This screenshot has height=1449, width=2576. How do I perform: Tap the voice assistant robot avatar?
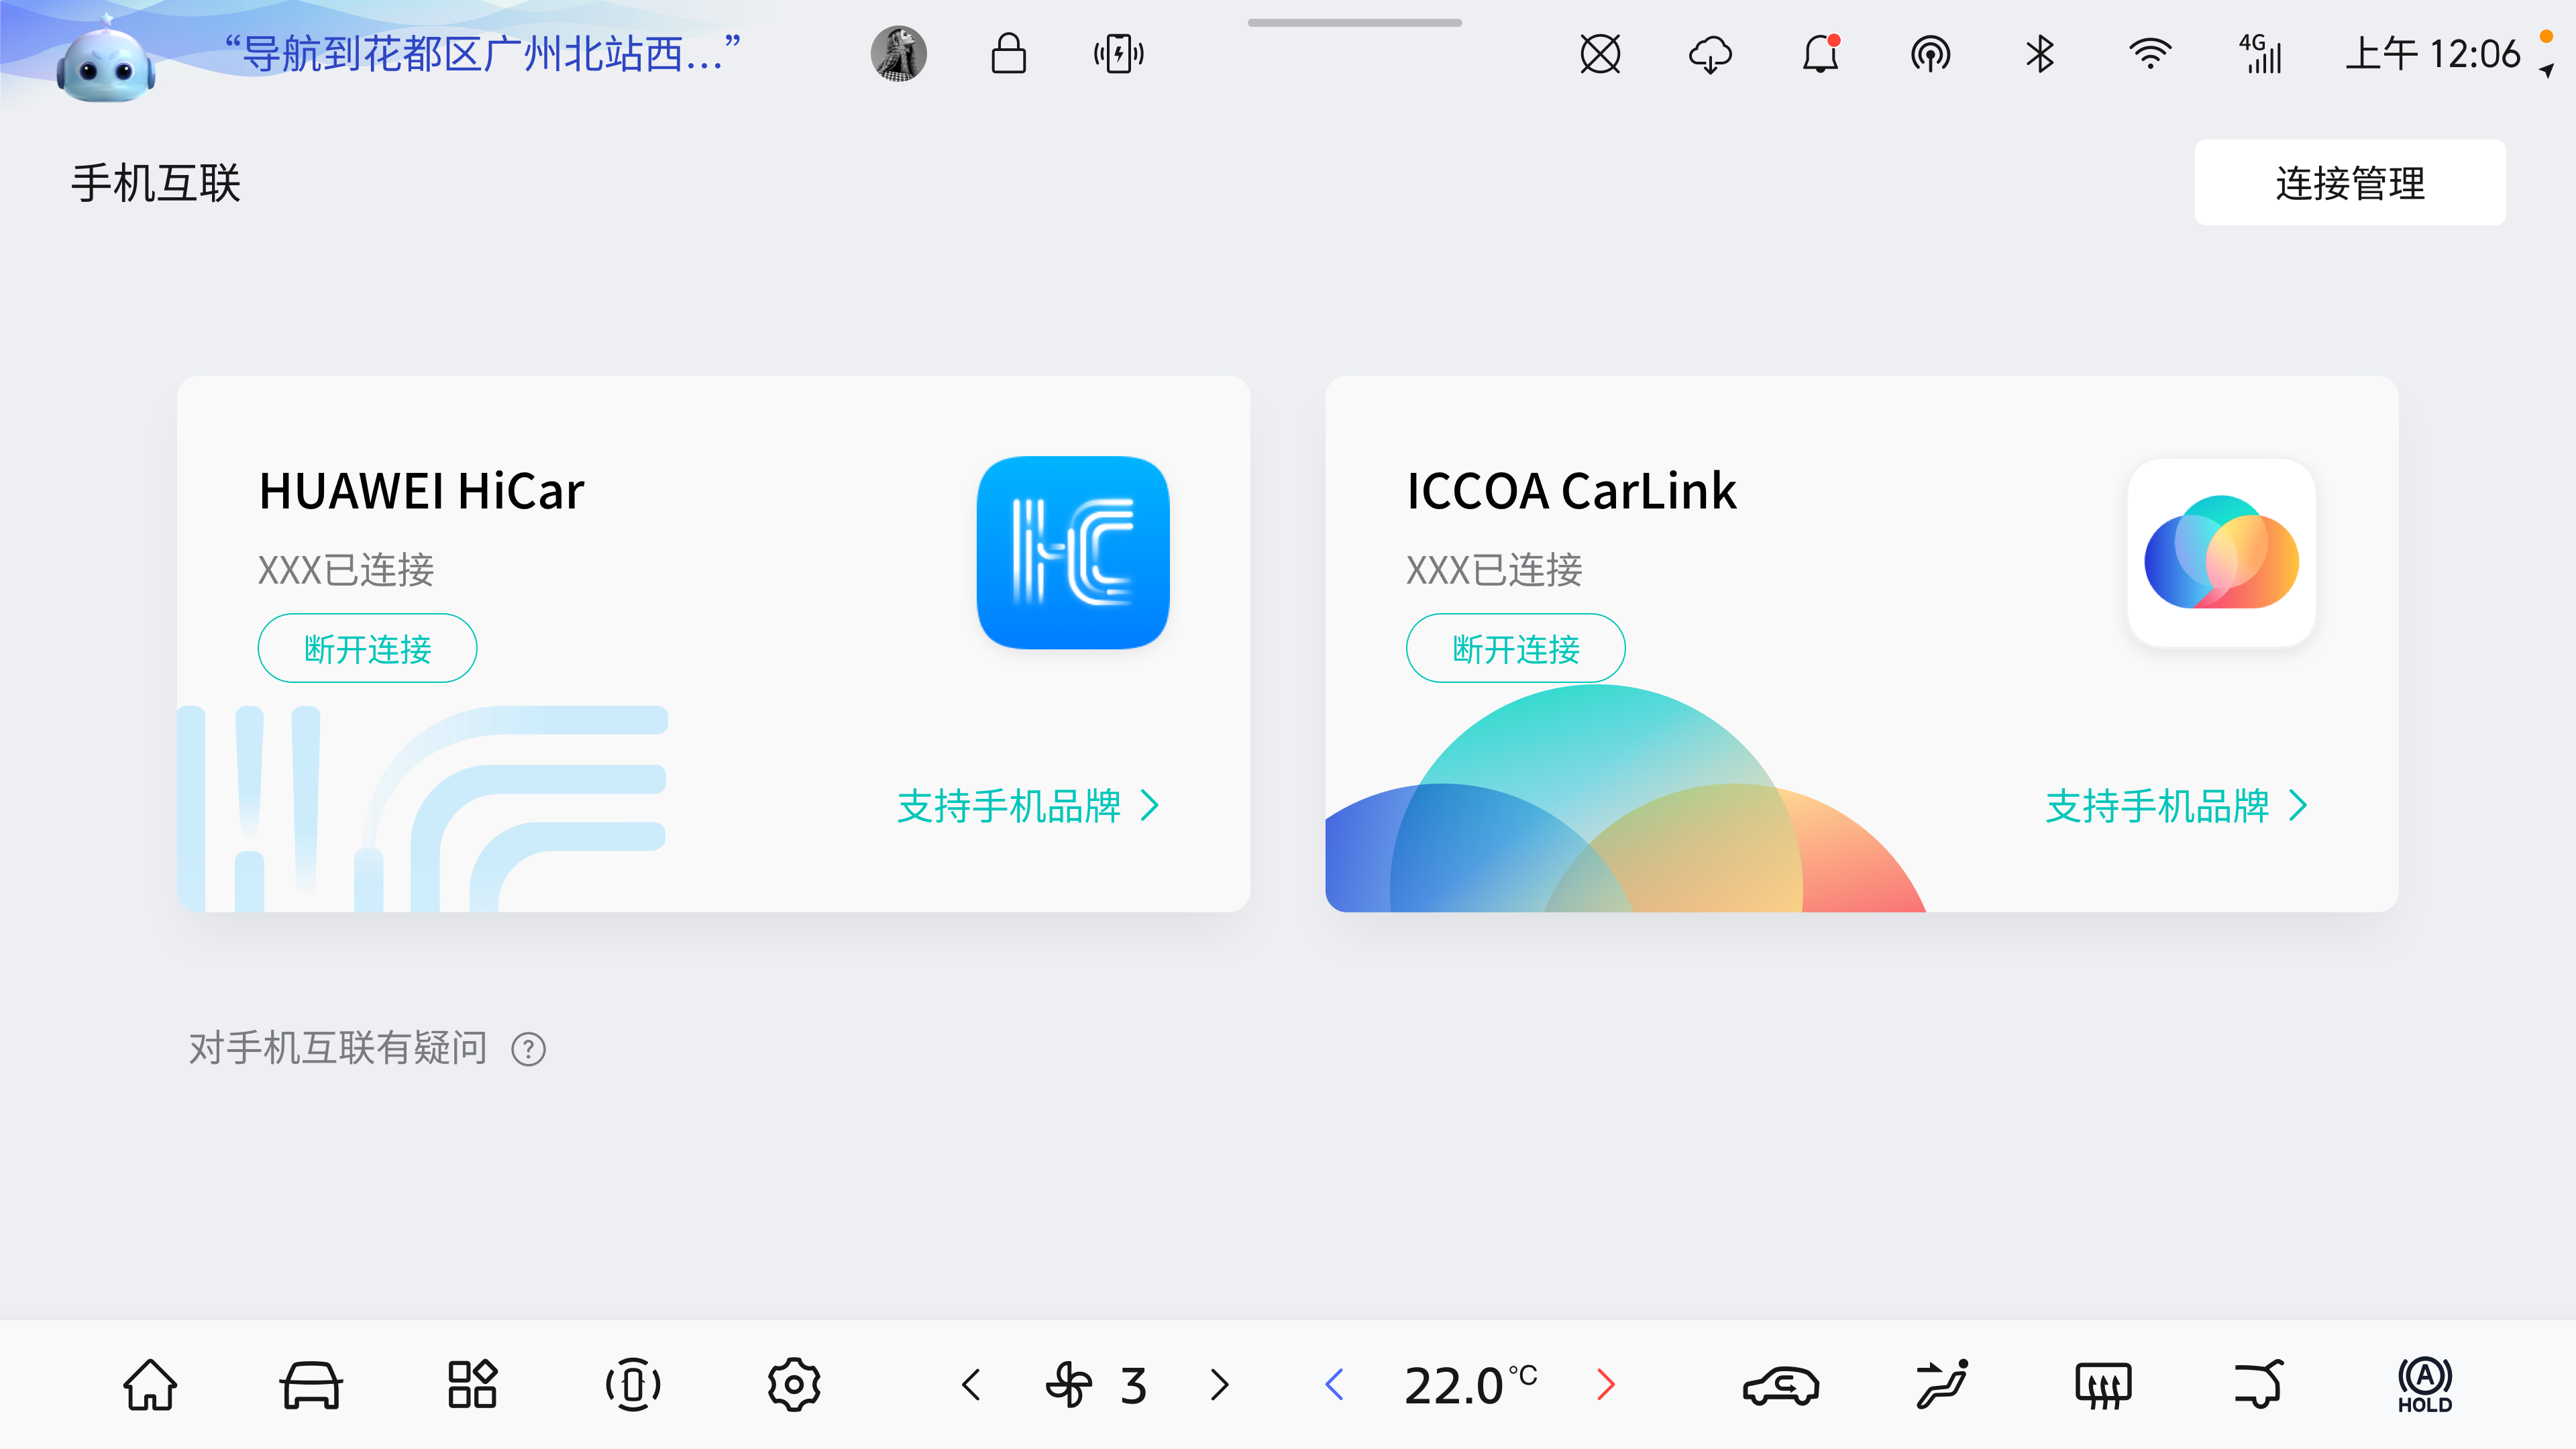point(106,62)
